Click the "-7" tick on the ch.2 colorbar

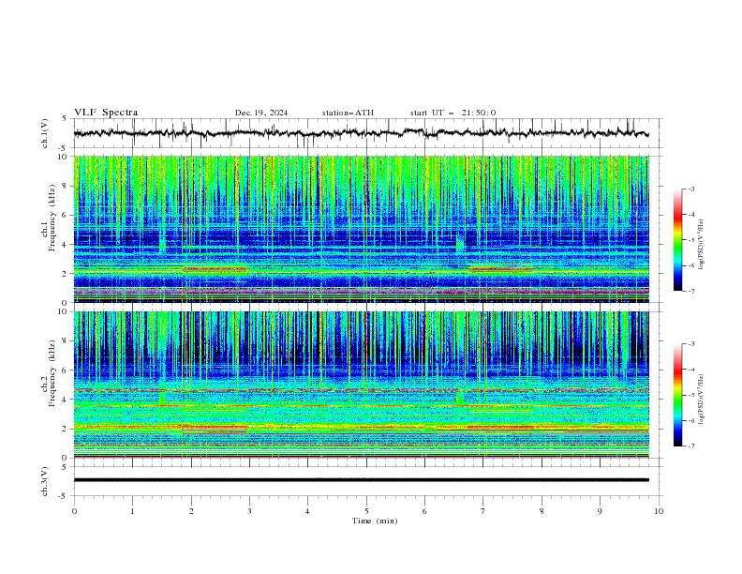(690, 446)
